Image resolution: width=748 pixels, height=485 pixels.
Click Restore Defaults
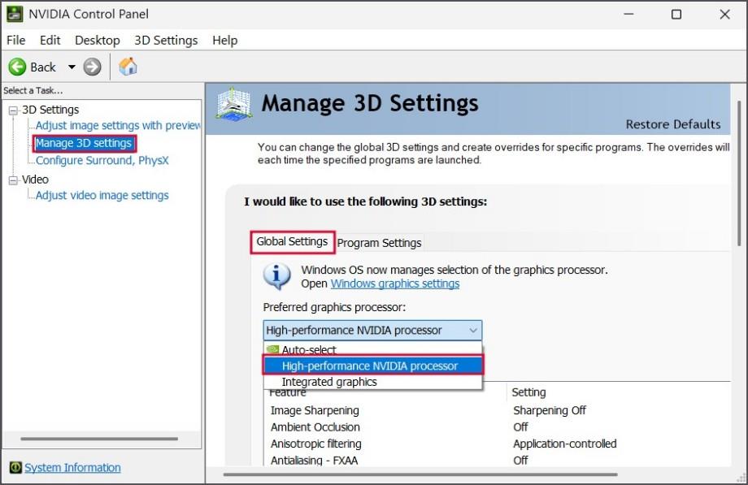673,124
